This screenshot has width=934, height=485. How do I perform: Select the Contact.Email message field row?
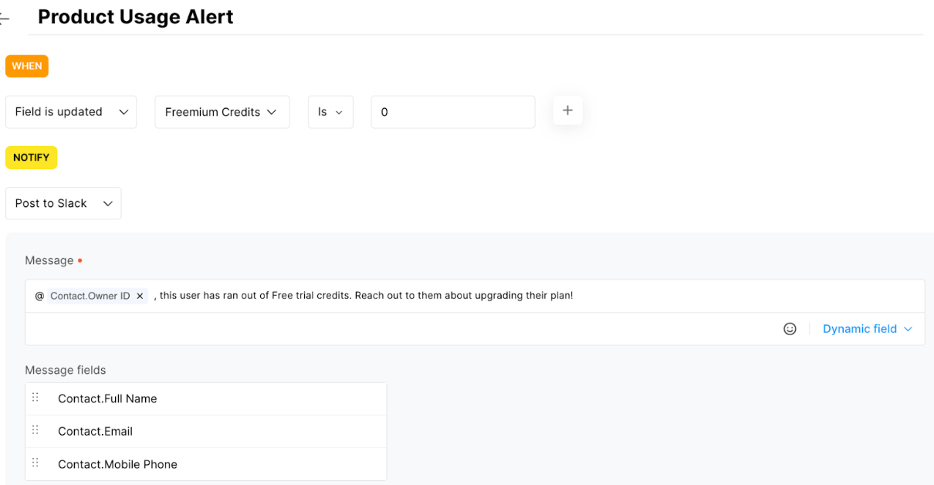(206, 431)
